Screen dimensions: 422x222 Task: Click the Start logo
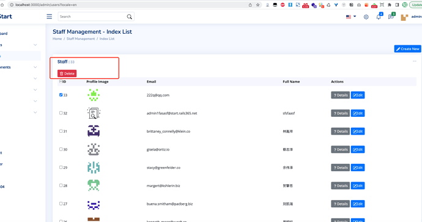pyautogui.click(x=6, y=17)
